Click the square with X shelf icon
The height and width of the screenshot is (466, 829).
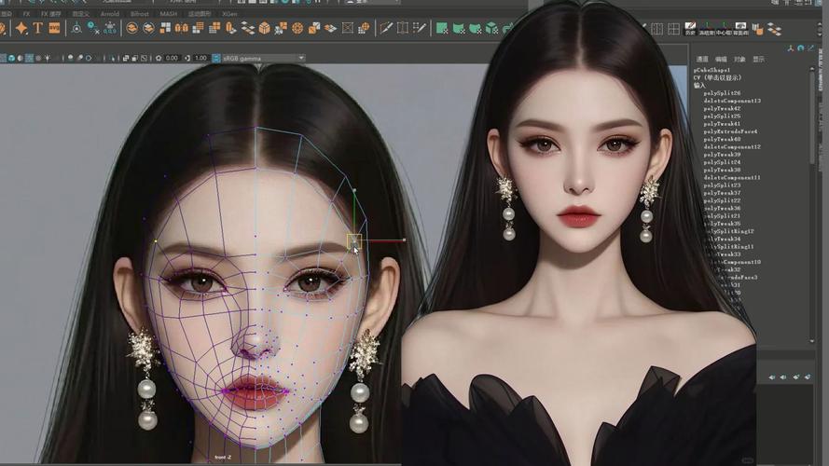347,28
